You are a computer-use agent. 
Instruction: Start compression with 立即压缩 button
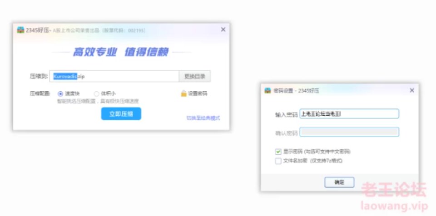pos(121,114)
